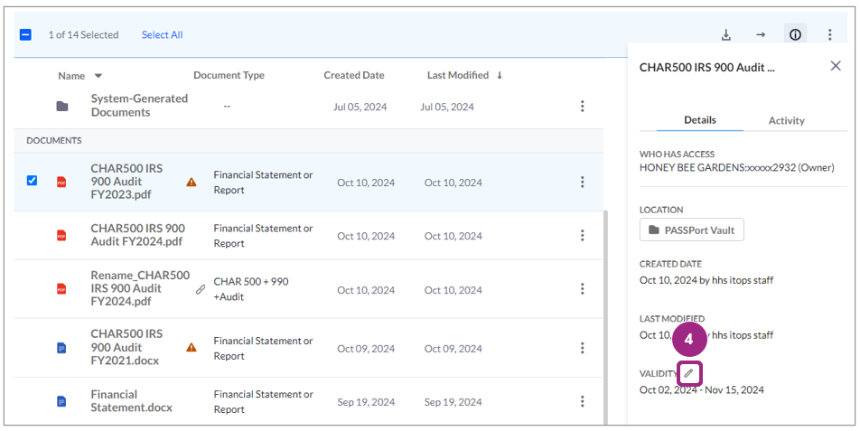This screenshot has width=860, height=431.
Task: Uncheck the CHAR500 IRS 900 Audit FY2023.pdf checkbox
Action: [33, 181]
